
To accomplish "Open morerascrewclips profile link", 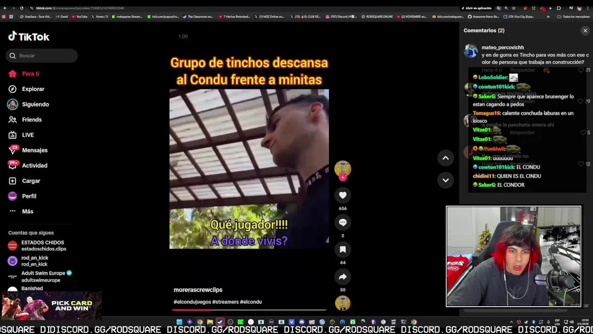I will point(198,290).
